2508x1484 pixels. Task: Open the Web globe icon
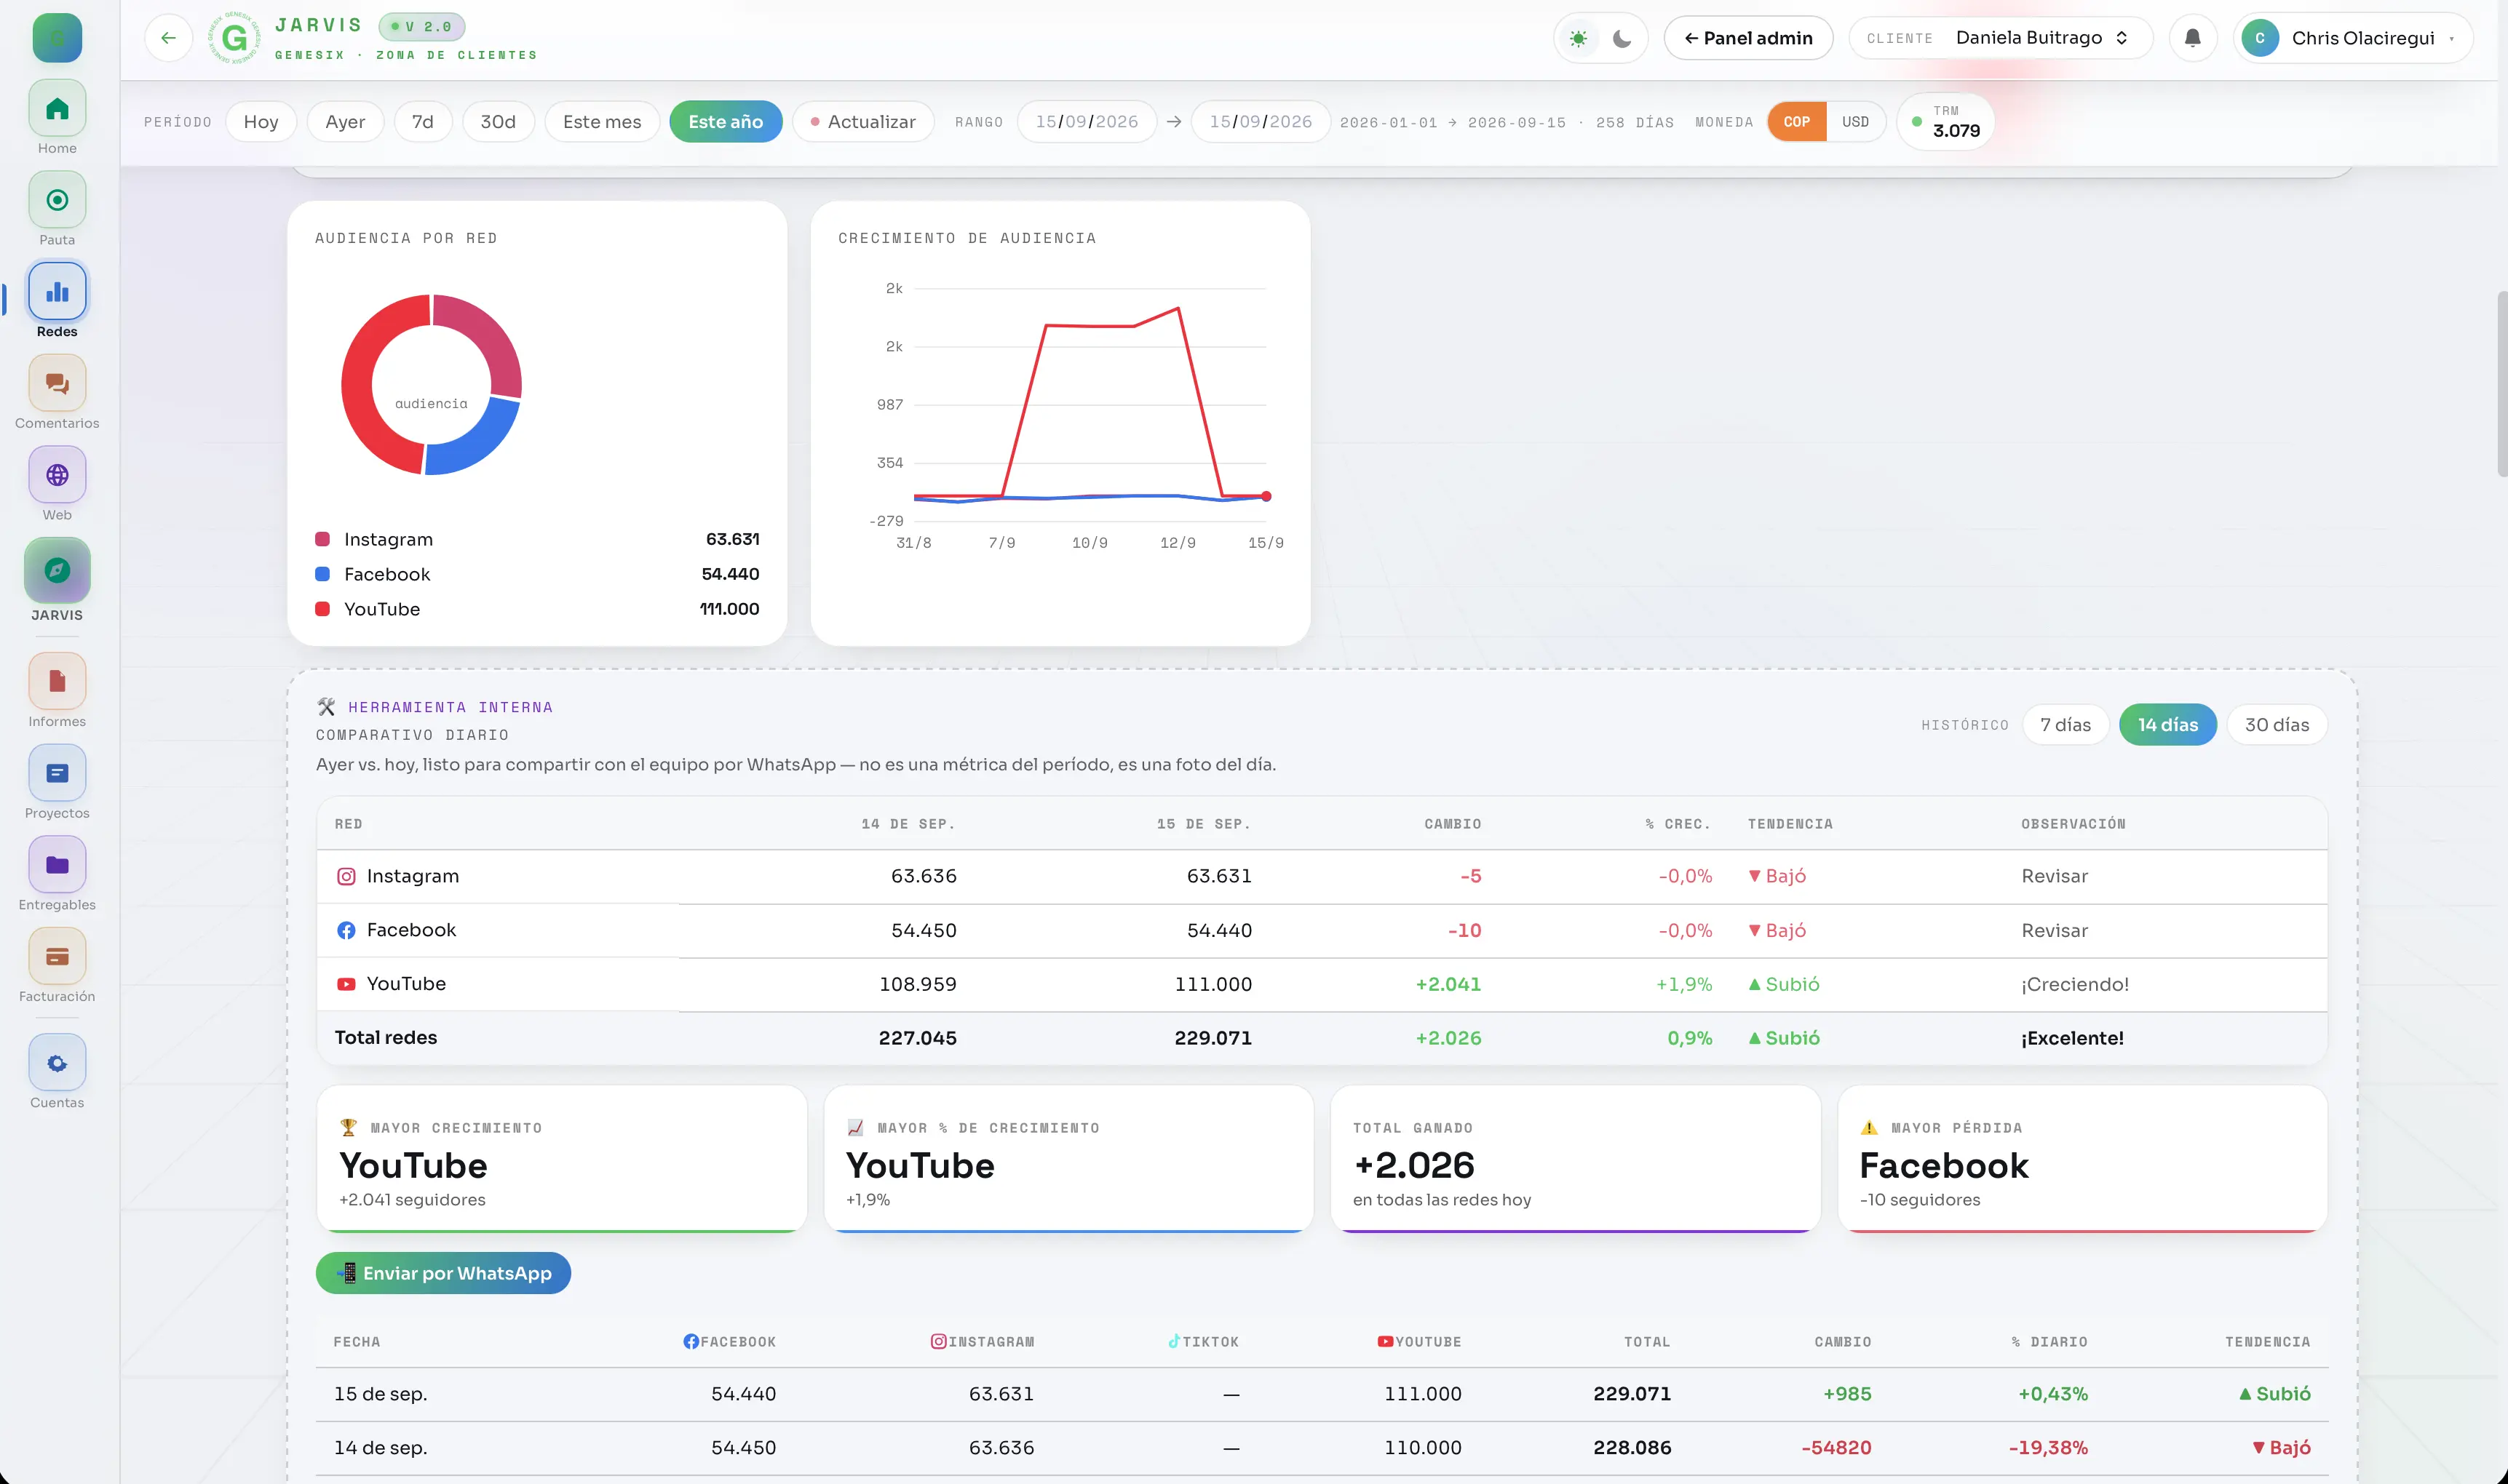(57, 475)
